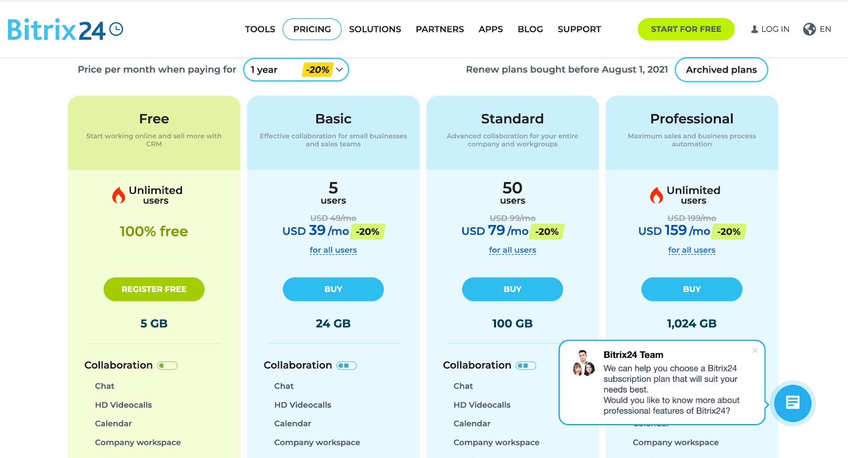This screenshot has height=458, width=848.
Task: Click the flame icon in Professional plan
Action: [x=657, y=195]
